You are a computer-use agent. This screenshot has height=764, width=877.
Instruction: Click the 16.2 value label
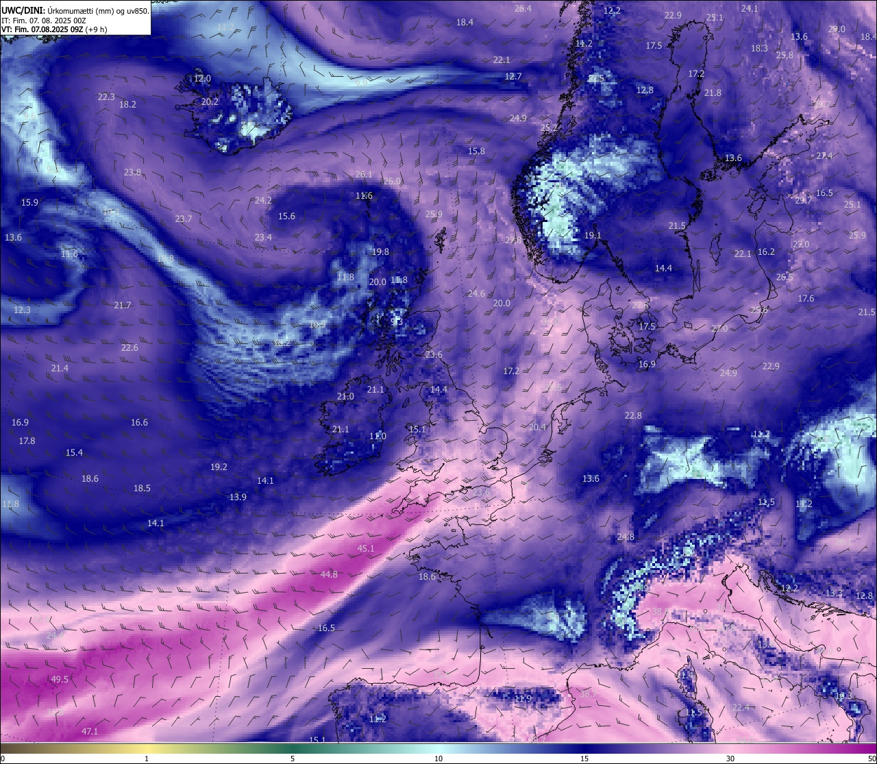[x=766, y=251]
